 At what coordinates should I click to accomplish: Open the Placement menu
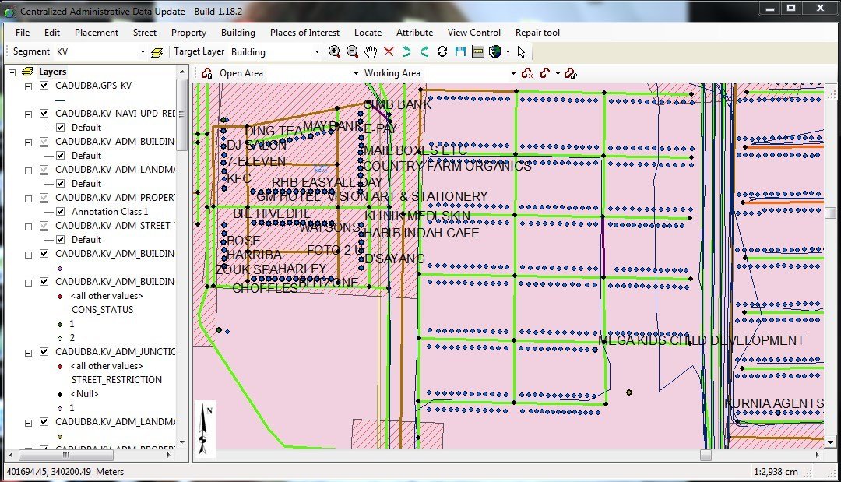pyautogui.click(x=97, y=33)
